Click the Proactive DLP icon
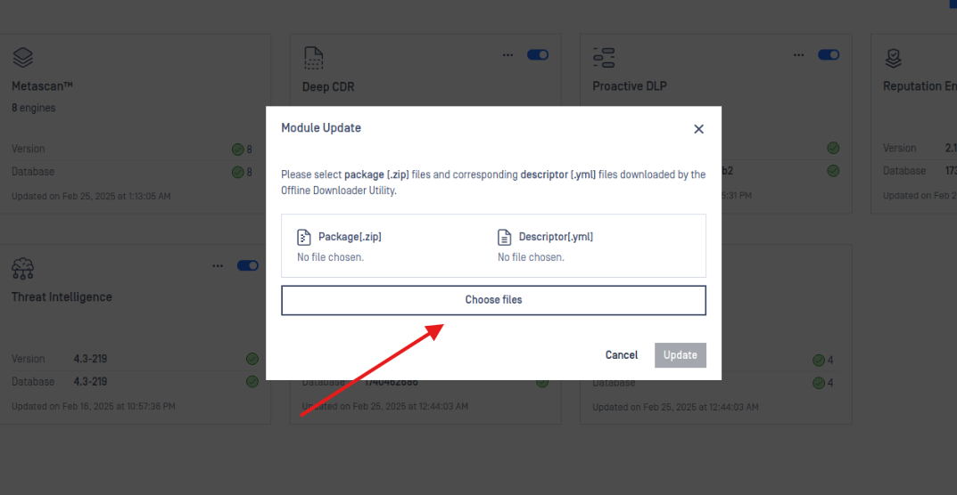Screen dimensions: 957x495 (x=604, y=58)
